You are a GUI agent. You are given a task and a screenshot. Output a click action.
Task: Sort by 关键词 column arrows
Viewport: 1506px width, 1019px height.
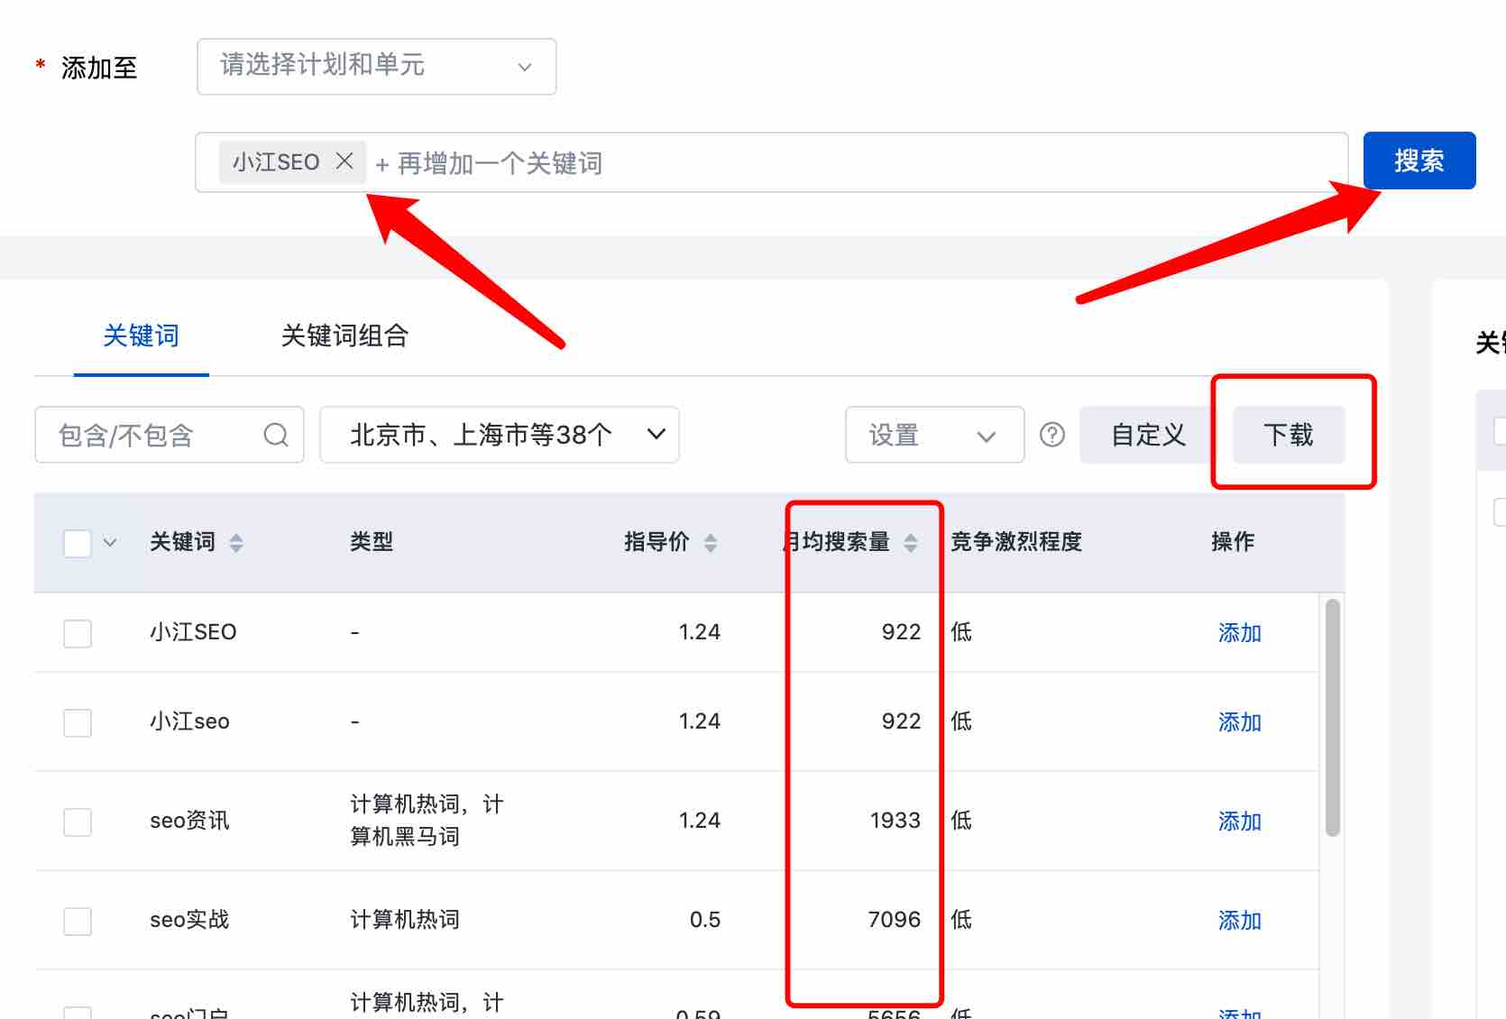(236, 543)
